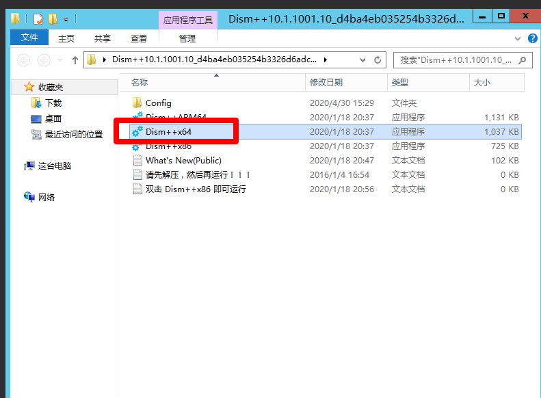The image size is (541, 398).
Task: Click the 文件夹 type cell of Config
Action: pos(404,103)
